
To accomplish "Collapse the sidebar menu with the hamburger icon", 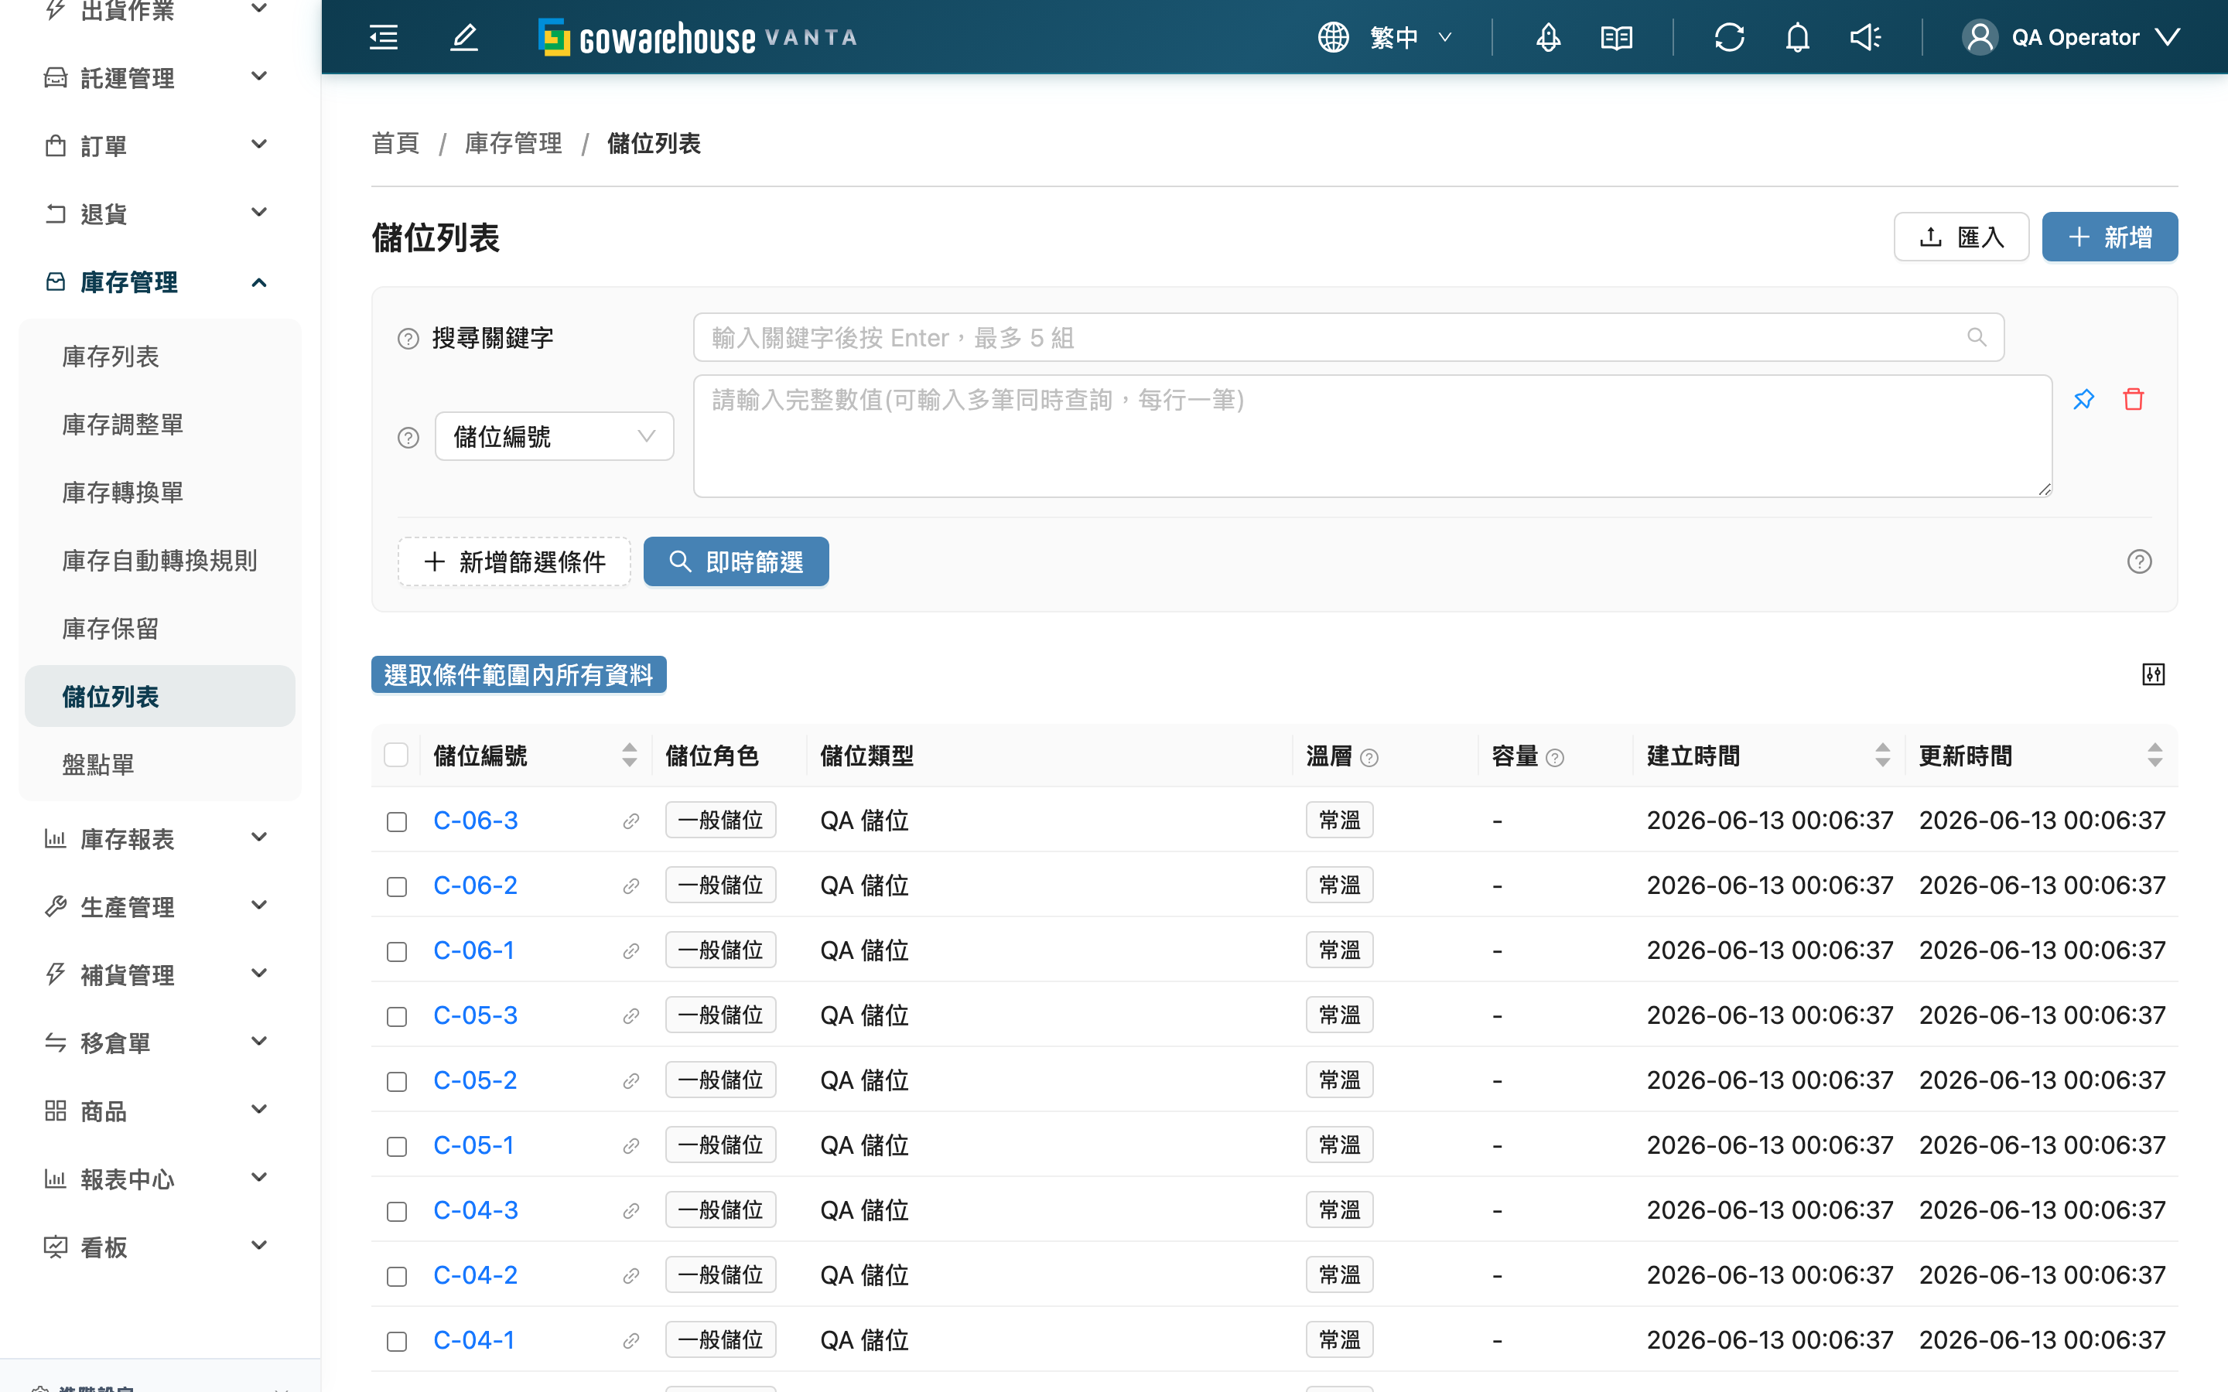I will click(383, 38).
